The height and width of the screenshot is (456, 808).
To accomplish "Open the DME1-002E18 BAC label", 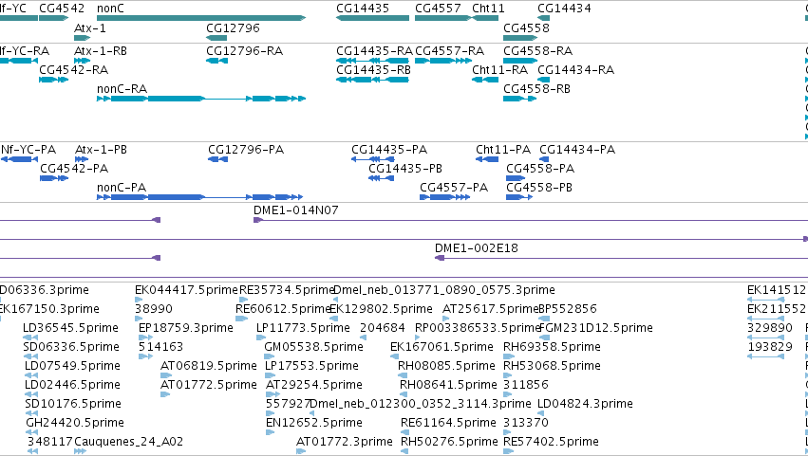I will coord(476,248).
